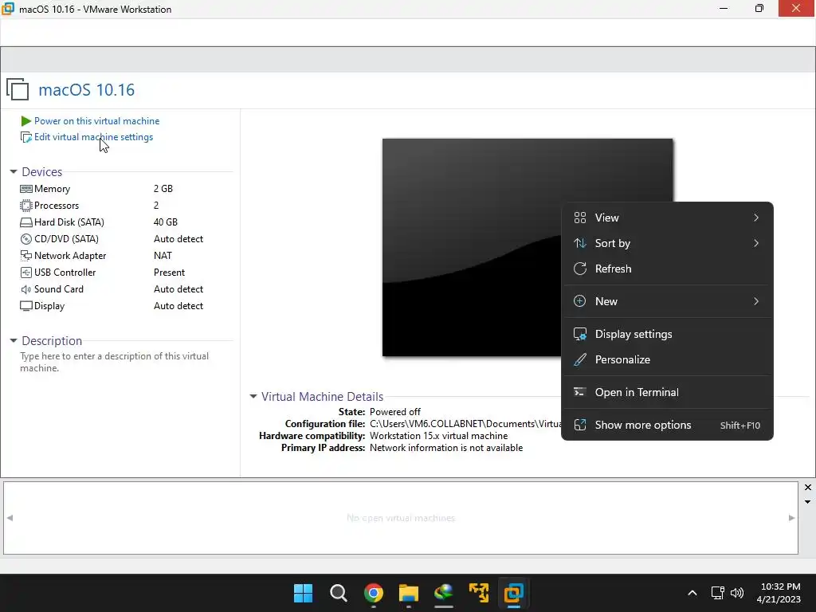Click the Powered off state text
The height and width of the screenshot is (612, 816).
[395, 412]
